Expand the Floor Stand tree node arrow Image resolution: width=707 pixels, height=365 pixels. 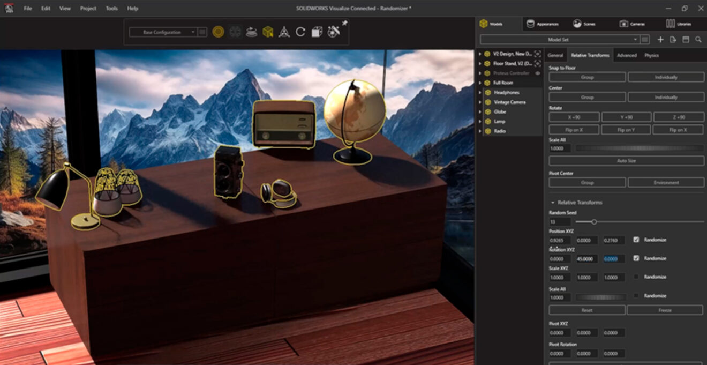click(x=479, y=63)
